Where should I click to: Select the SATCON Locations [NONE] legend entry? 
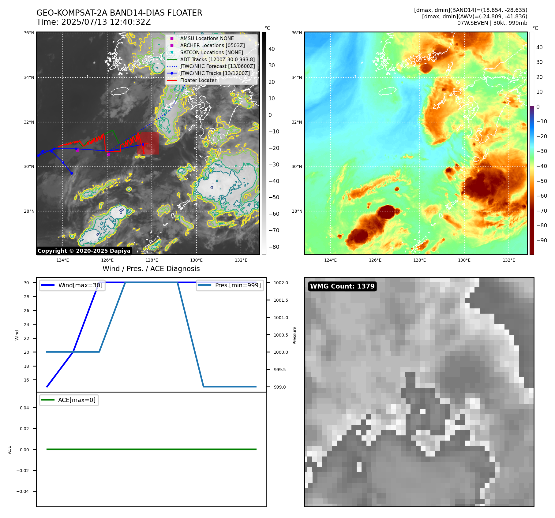(x=212, y=52)
